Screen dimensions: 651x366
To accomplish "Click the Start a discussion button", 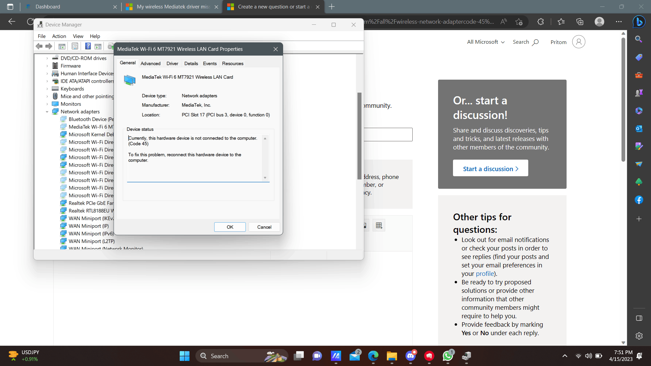I will (x=490, y=169).
